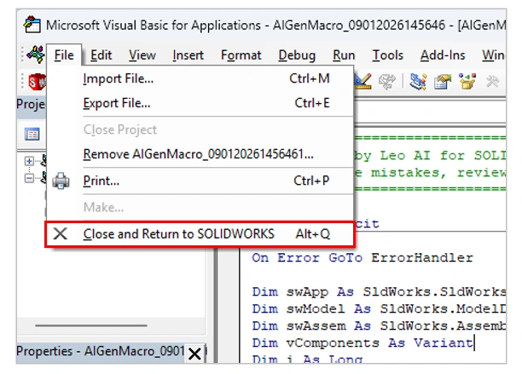Click the printer icon beside Print
522x374 pixels.
[61, 181]
